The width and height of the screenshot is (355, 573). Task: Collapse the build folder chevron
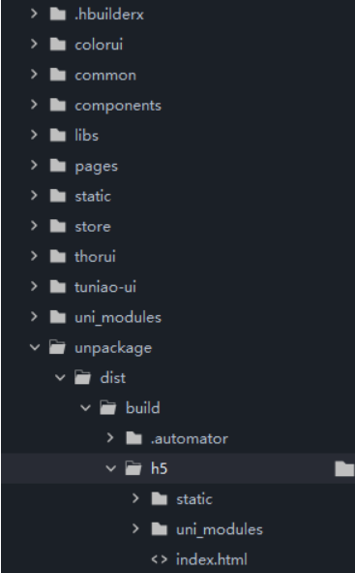[85, 408]
